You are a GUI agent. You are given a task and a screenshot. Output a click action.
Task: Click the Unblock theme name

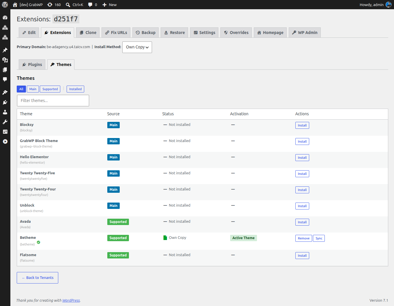[27, 205]
